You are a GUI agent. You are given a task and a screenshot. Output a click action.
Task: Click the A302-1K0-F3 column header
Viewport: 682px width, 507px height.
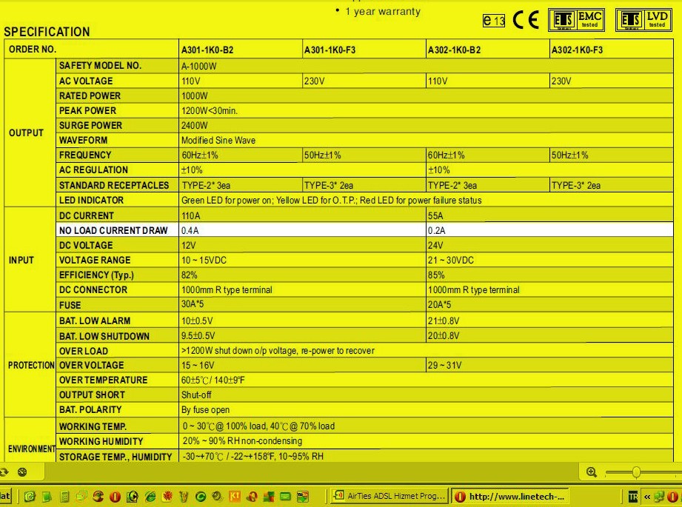point(577,50)
